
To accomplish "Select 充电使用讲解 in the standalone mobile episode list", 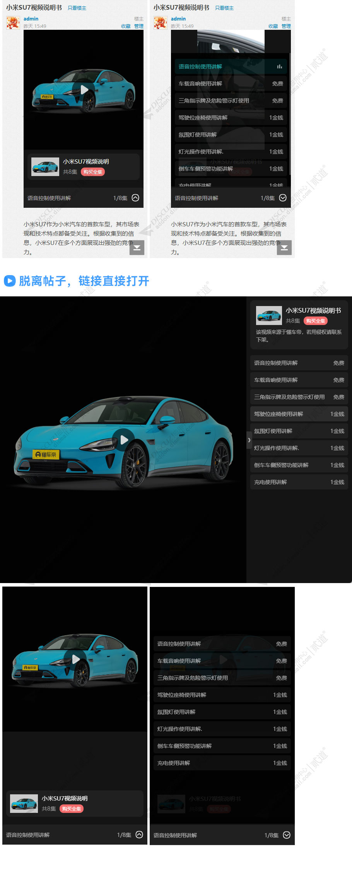I will [222, 763].
